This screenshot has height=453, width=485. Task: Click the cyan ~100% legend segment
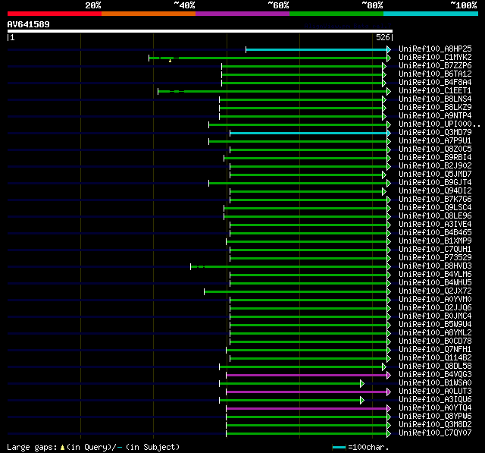tap(430, 13)
